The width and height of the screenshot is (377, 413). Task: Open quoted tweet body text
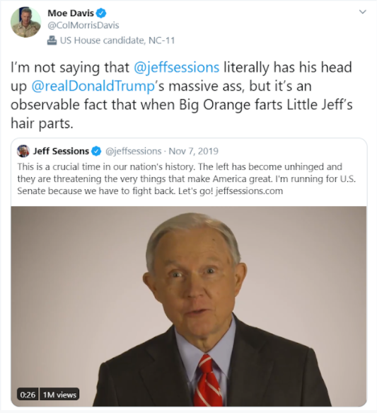(x=187, y=179)
